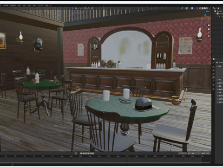Screen dimensions: 223x167
Task: Select the orange object entry in outliner
Action: tap(220, 16)
